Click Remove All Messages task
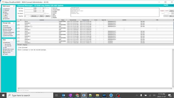The height and width of the screenshot is (98, 174). point(9,32)
